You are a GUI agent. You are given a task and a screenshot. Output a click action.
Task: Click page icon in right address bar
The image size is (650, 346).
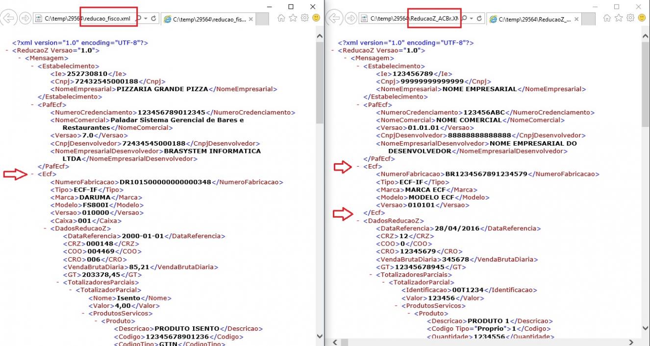pos(364,19)
